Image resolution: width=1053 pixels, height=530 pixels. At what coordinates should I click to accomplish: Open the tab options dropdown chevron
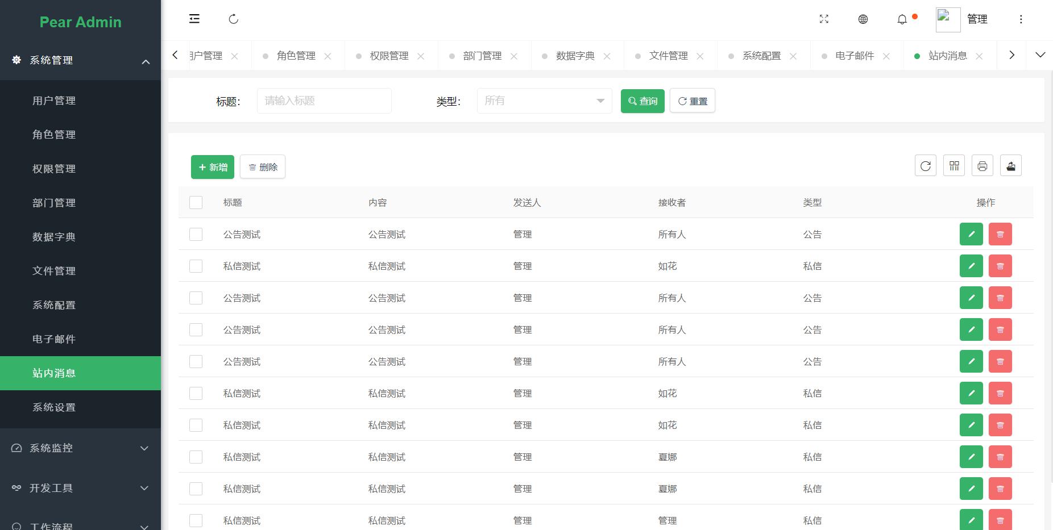(x=1040, y=55)
